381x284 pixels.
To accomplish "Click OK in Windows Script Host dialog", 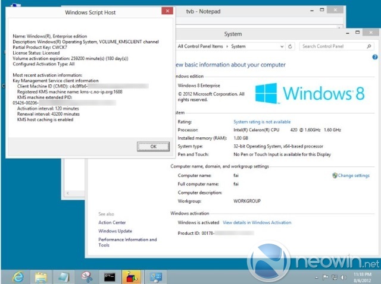I will [153, 147].
